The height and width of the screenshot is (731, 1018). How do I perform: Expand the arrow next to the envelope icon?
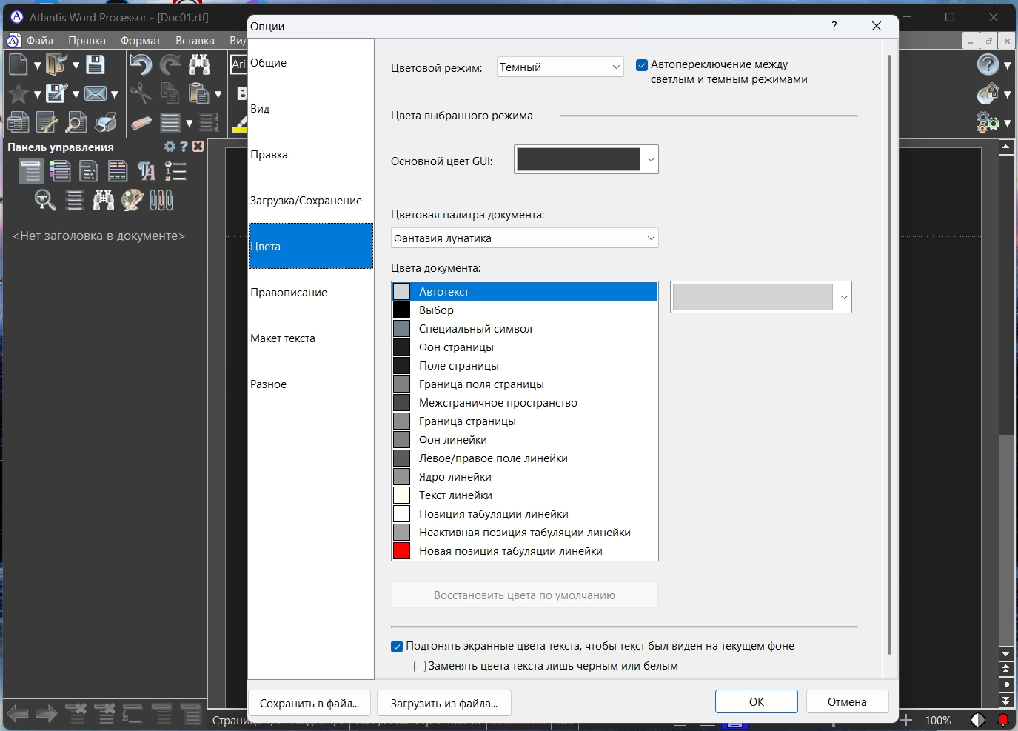[114, 95]
